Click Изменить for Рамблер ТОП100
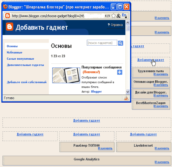Image resolution: width=172 pixels, height=167 pixels. 105,148
